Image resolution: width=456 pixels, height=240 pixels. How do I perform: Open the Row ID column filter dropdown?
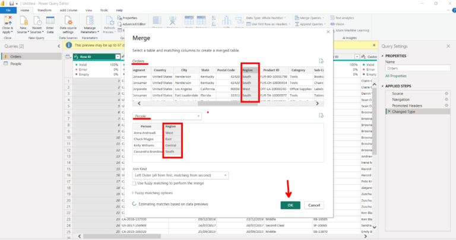tap(118, 56)
